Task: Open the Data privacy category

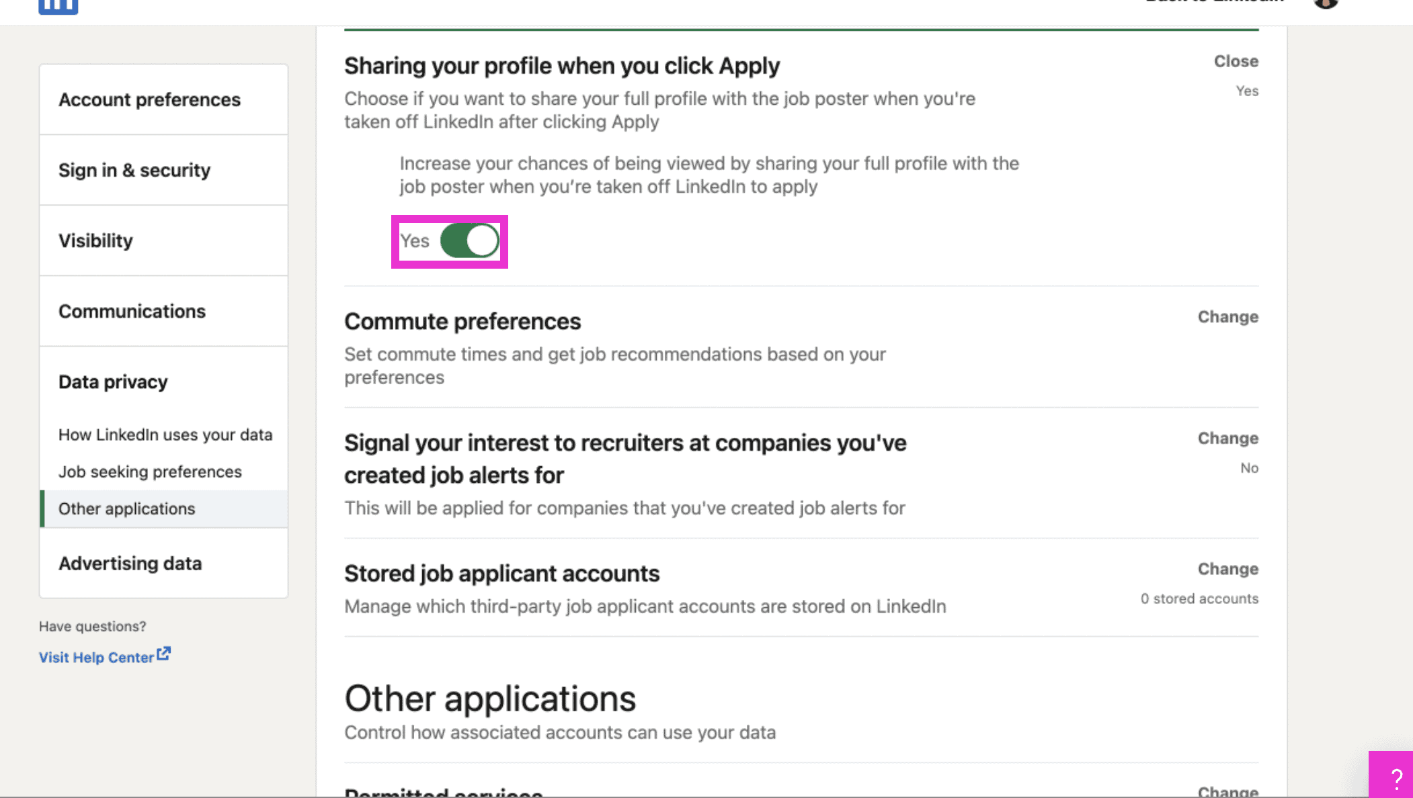Action: pyautogui.click(x=113, y=382)
